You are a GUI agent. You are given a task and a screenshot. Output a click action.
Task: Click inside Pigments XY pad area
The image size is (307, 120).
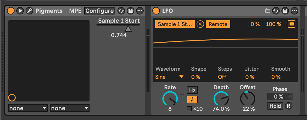tap(49, 61)
